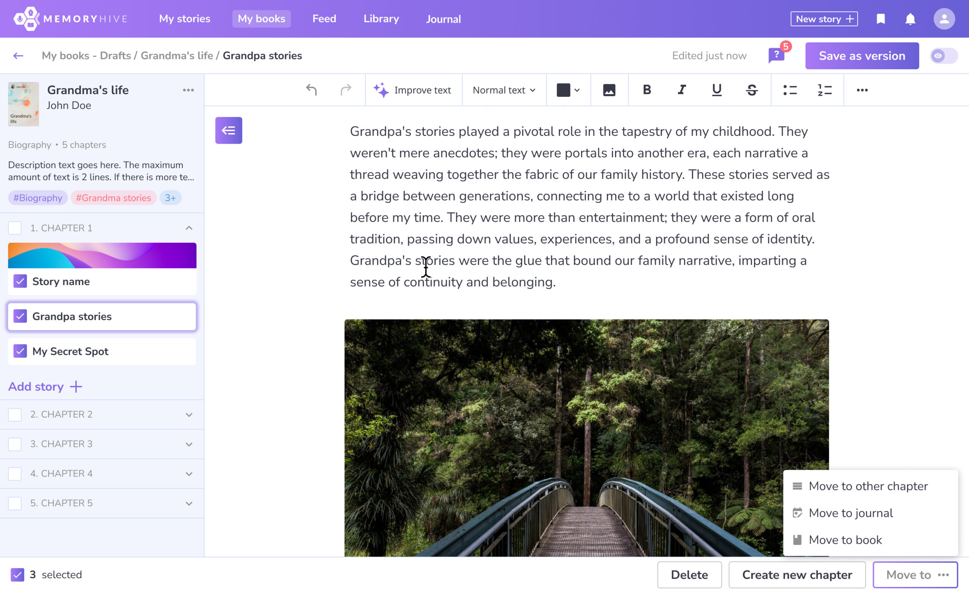Screen dimensions: 969x593
Task: Collapse Chapter 1 with its chevron
Action: (189, 228)
